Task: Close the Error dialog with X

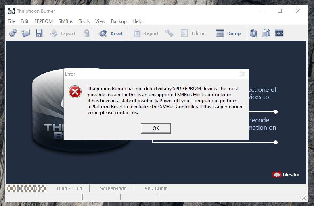Action: pyautogui.click(x=243, y=74)
